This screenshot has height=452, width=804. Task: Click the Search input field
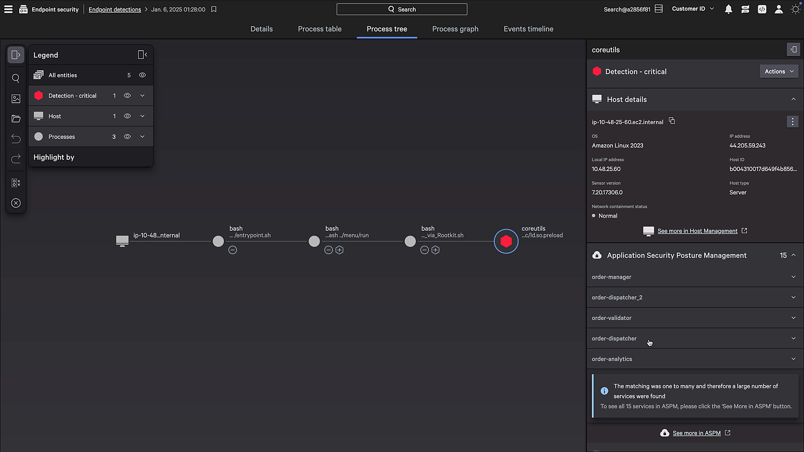[x=402, y=9]
